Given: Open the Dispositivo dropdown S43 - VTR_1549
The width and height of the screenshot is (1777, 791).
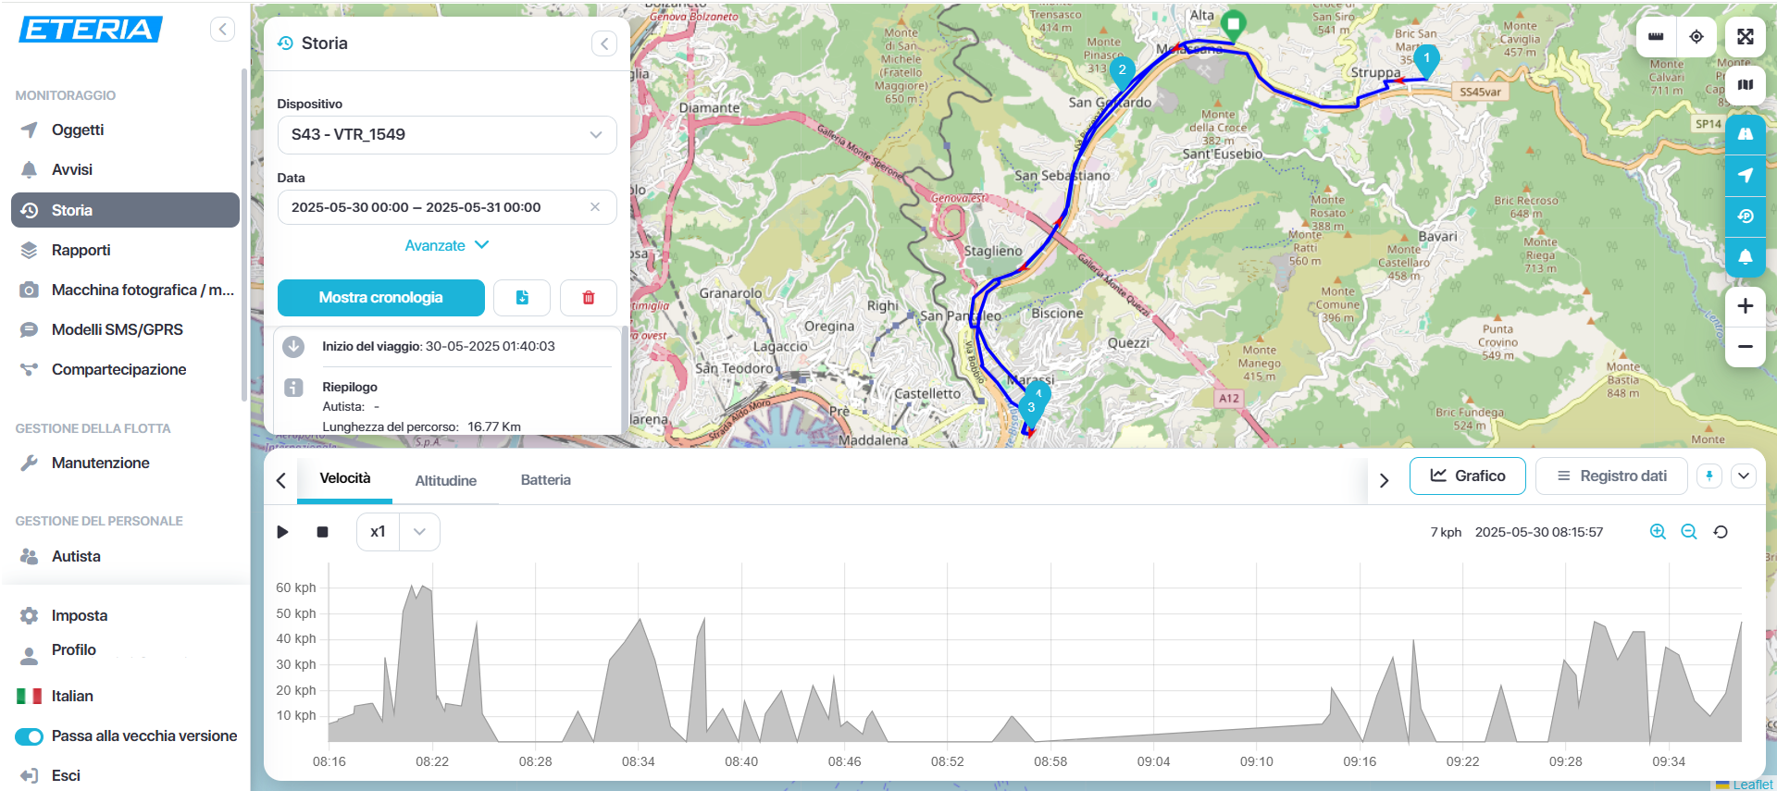Looking at the screenshot, I should pos(447,135).
